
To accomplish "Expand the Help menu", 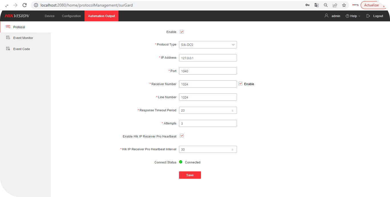I will [x=353, y=16].
